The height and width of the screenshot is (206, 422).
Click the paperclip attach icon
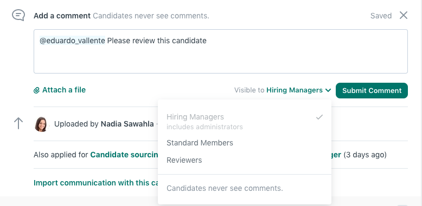(36, 90)
